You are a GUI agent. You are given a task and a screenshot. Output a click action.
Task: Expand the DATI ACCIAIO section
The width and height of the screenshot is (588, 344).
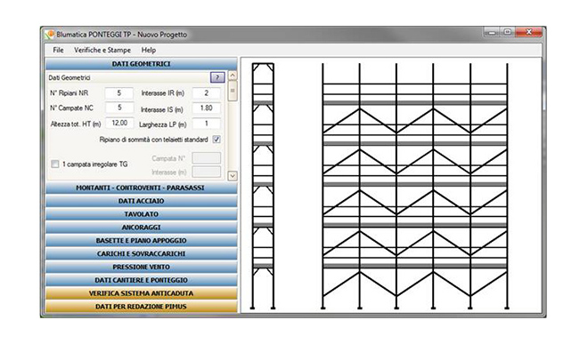(142, 201)
